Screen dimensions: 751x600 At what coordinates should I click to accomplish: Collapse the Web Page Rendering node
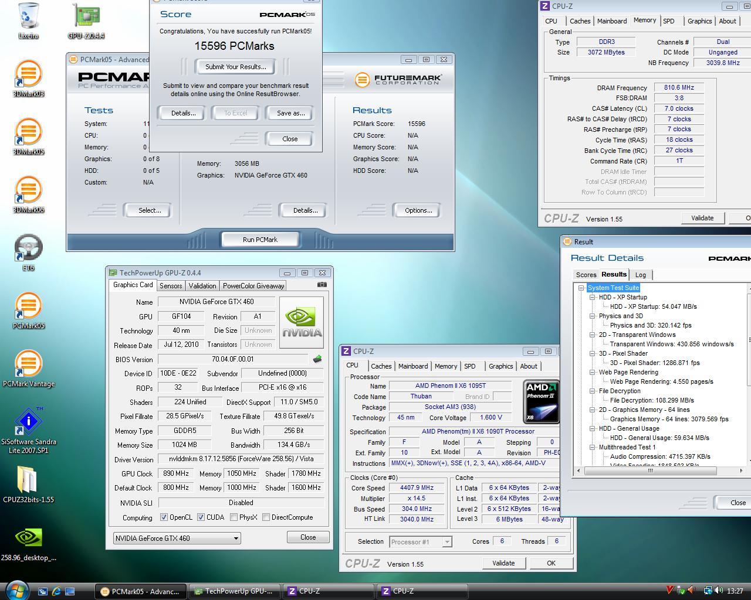coord(592,372)
